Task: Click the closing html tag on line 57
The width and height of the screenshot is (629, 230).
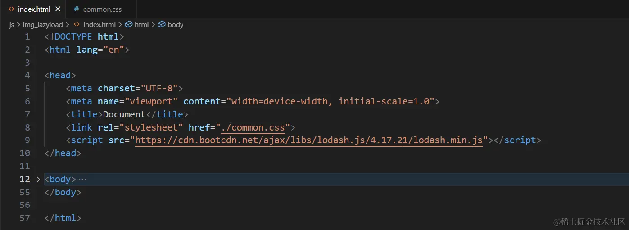Action: (63, 218)
